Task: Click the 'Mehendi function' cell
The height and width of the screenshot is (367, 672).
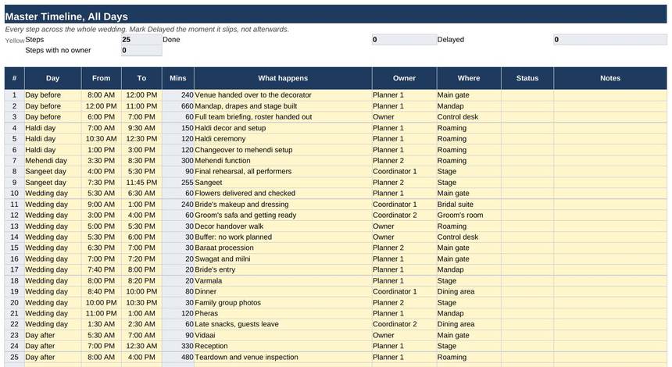Action: click(283, 161)
